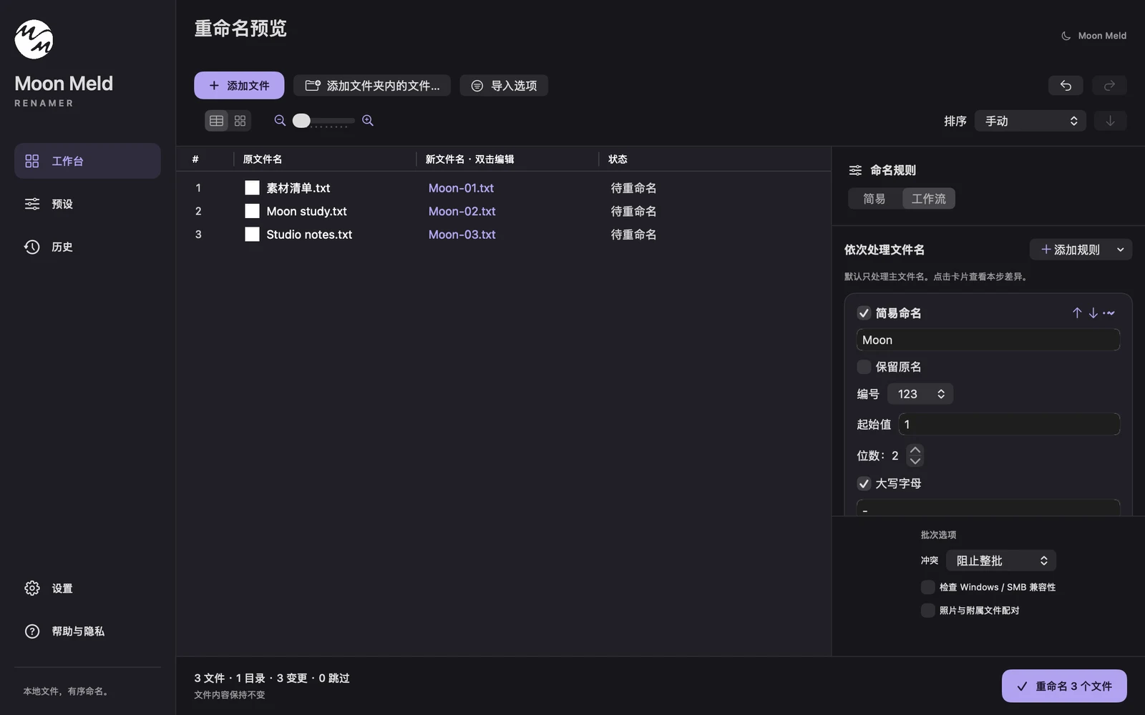The image size is (1145, 715).
Task: Switch to the 简易 tab
Action: pyautogui.click(x=874, y=199)
